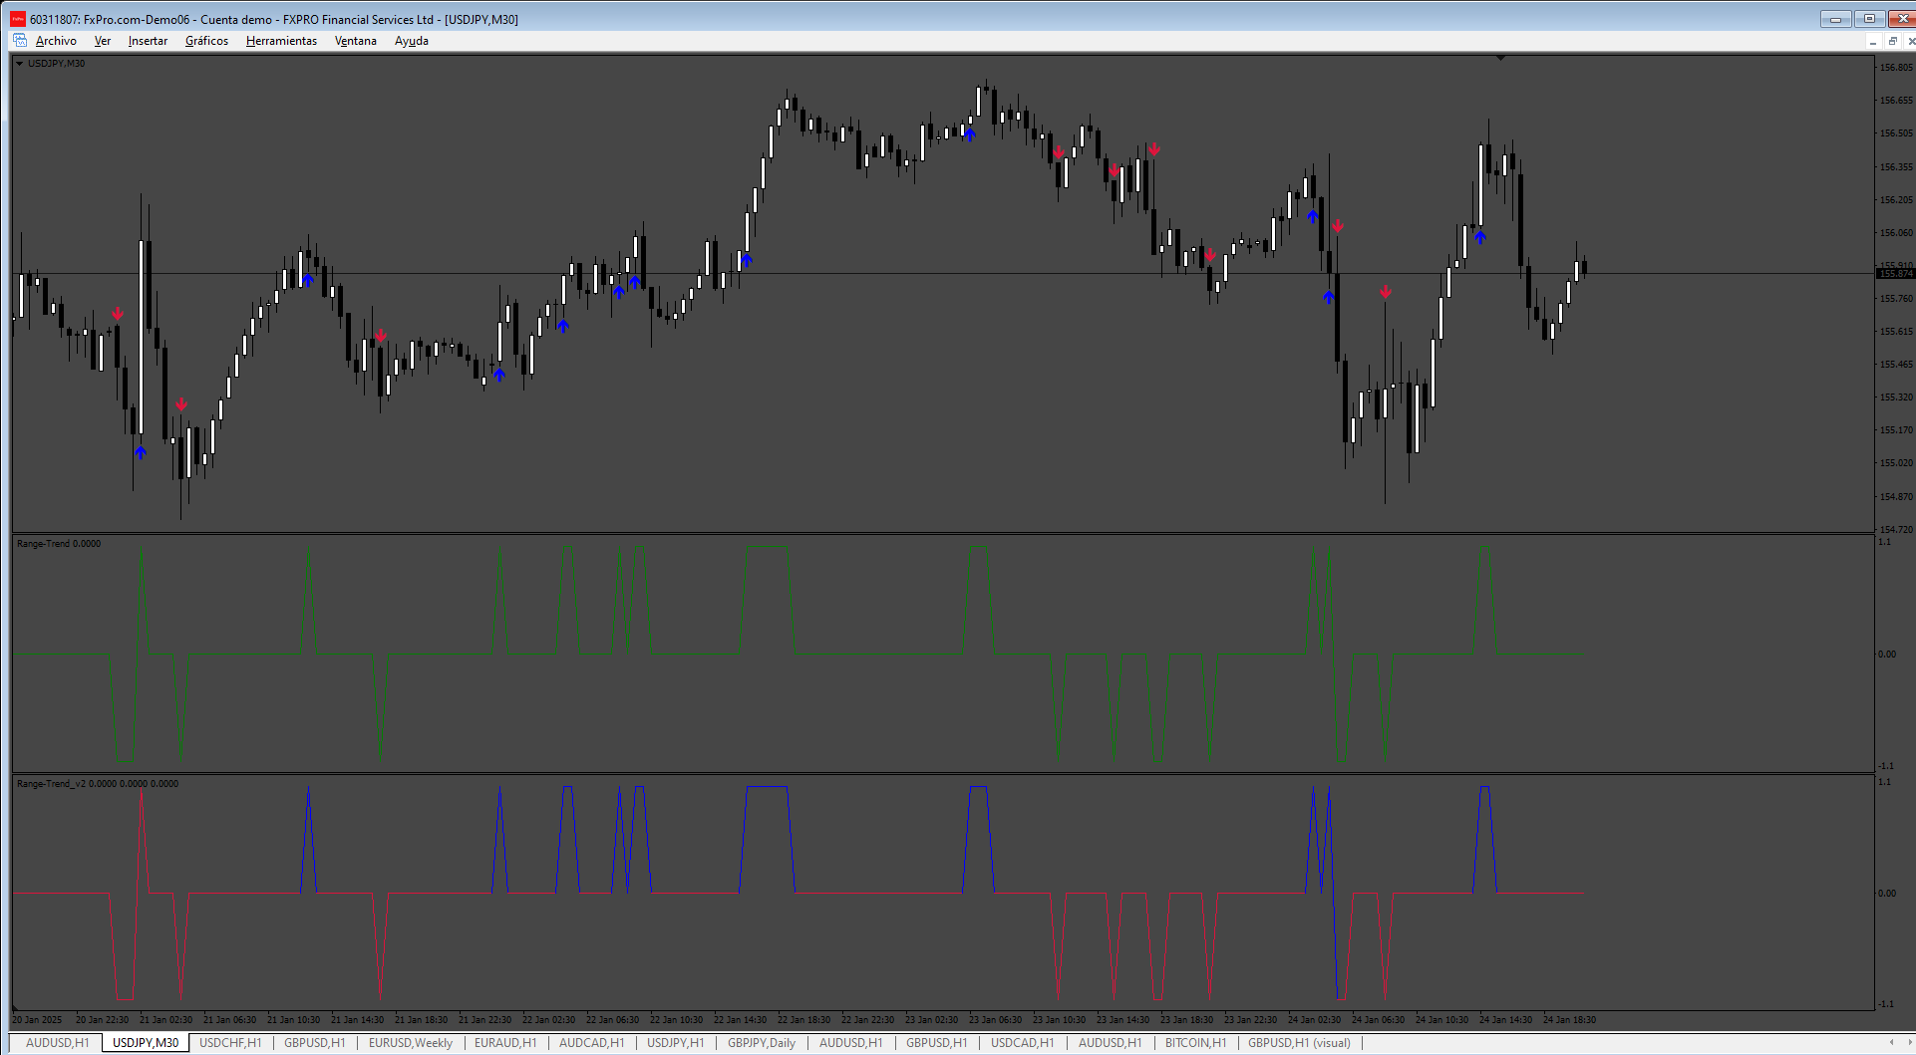This screenshot has width=1916, height=1055.
Task: Minimize the main terminal window
Action: click(x=1835, y=19)
